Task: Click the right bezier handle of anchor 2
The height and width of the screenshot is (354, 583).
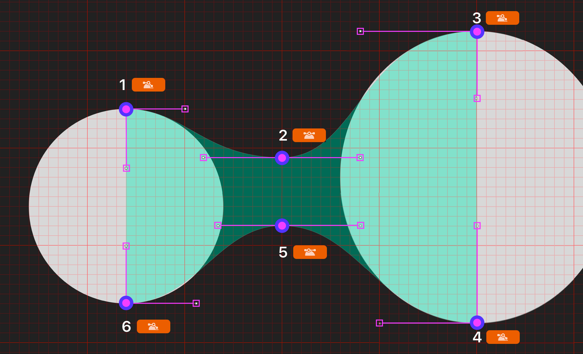Action: click(360, 158)
